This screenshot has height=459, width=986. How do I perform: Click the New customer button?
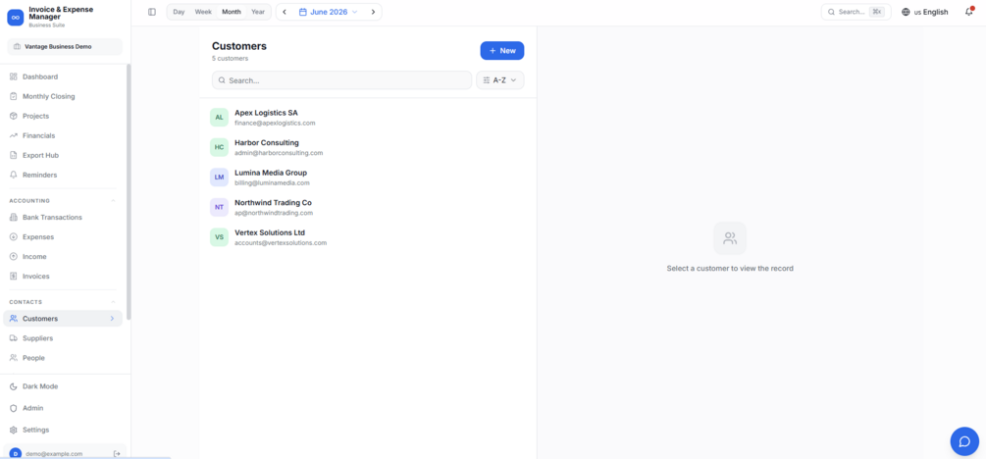point(501,50)
